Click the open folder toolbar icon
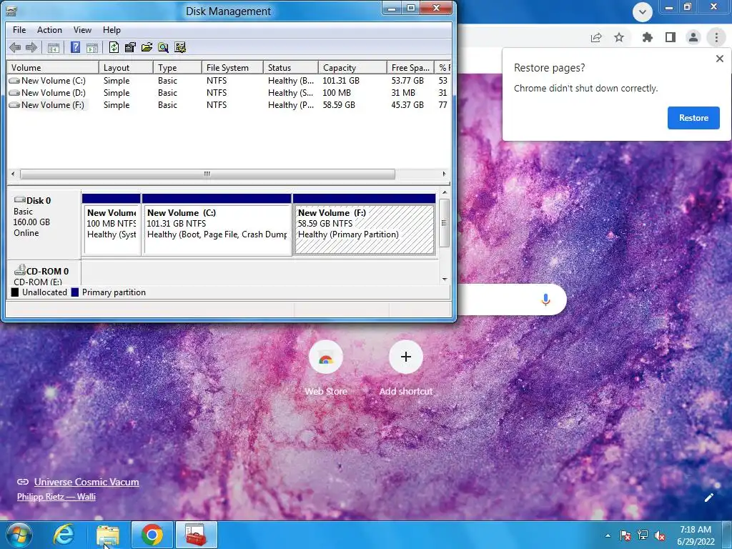732x549 pixels. [147, 47]
